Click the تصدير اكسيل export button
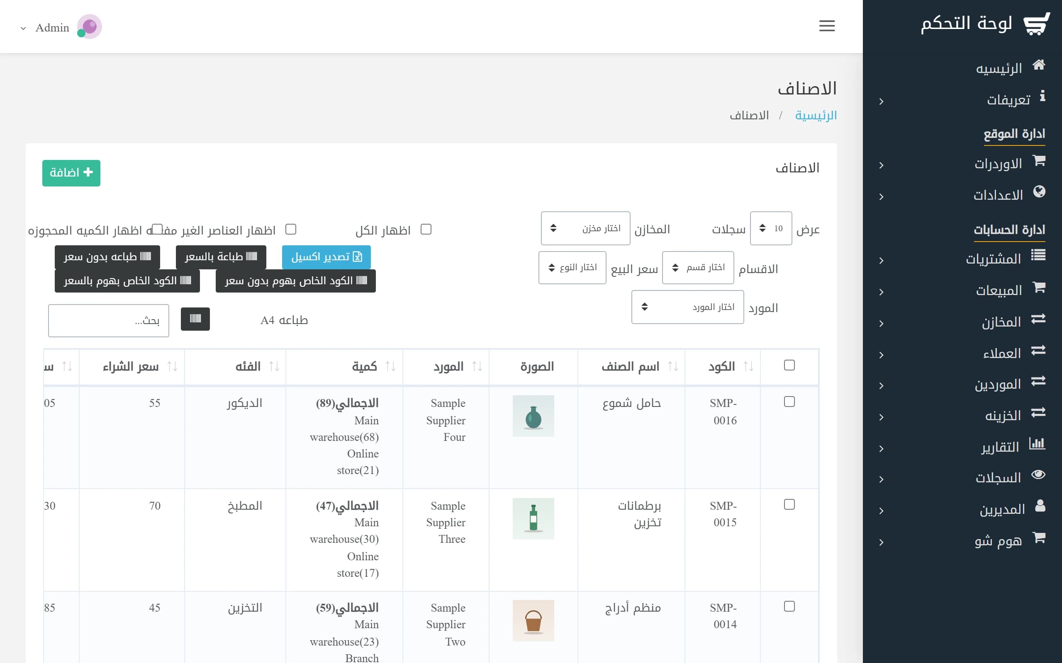Viewport: 1062px width, 663px height. click(x=326, y=257)
